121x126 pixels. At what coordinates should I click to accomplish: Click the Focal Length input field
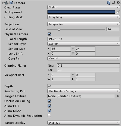pyautogui.click(x=83, y=39)
